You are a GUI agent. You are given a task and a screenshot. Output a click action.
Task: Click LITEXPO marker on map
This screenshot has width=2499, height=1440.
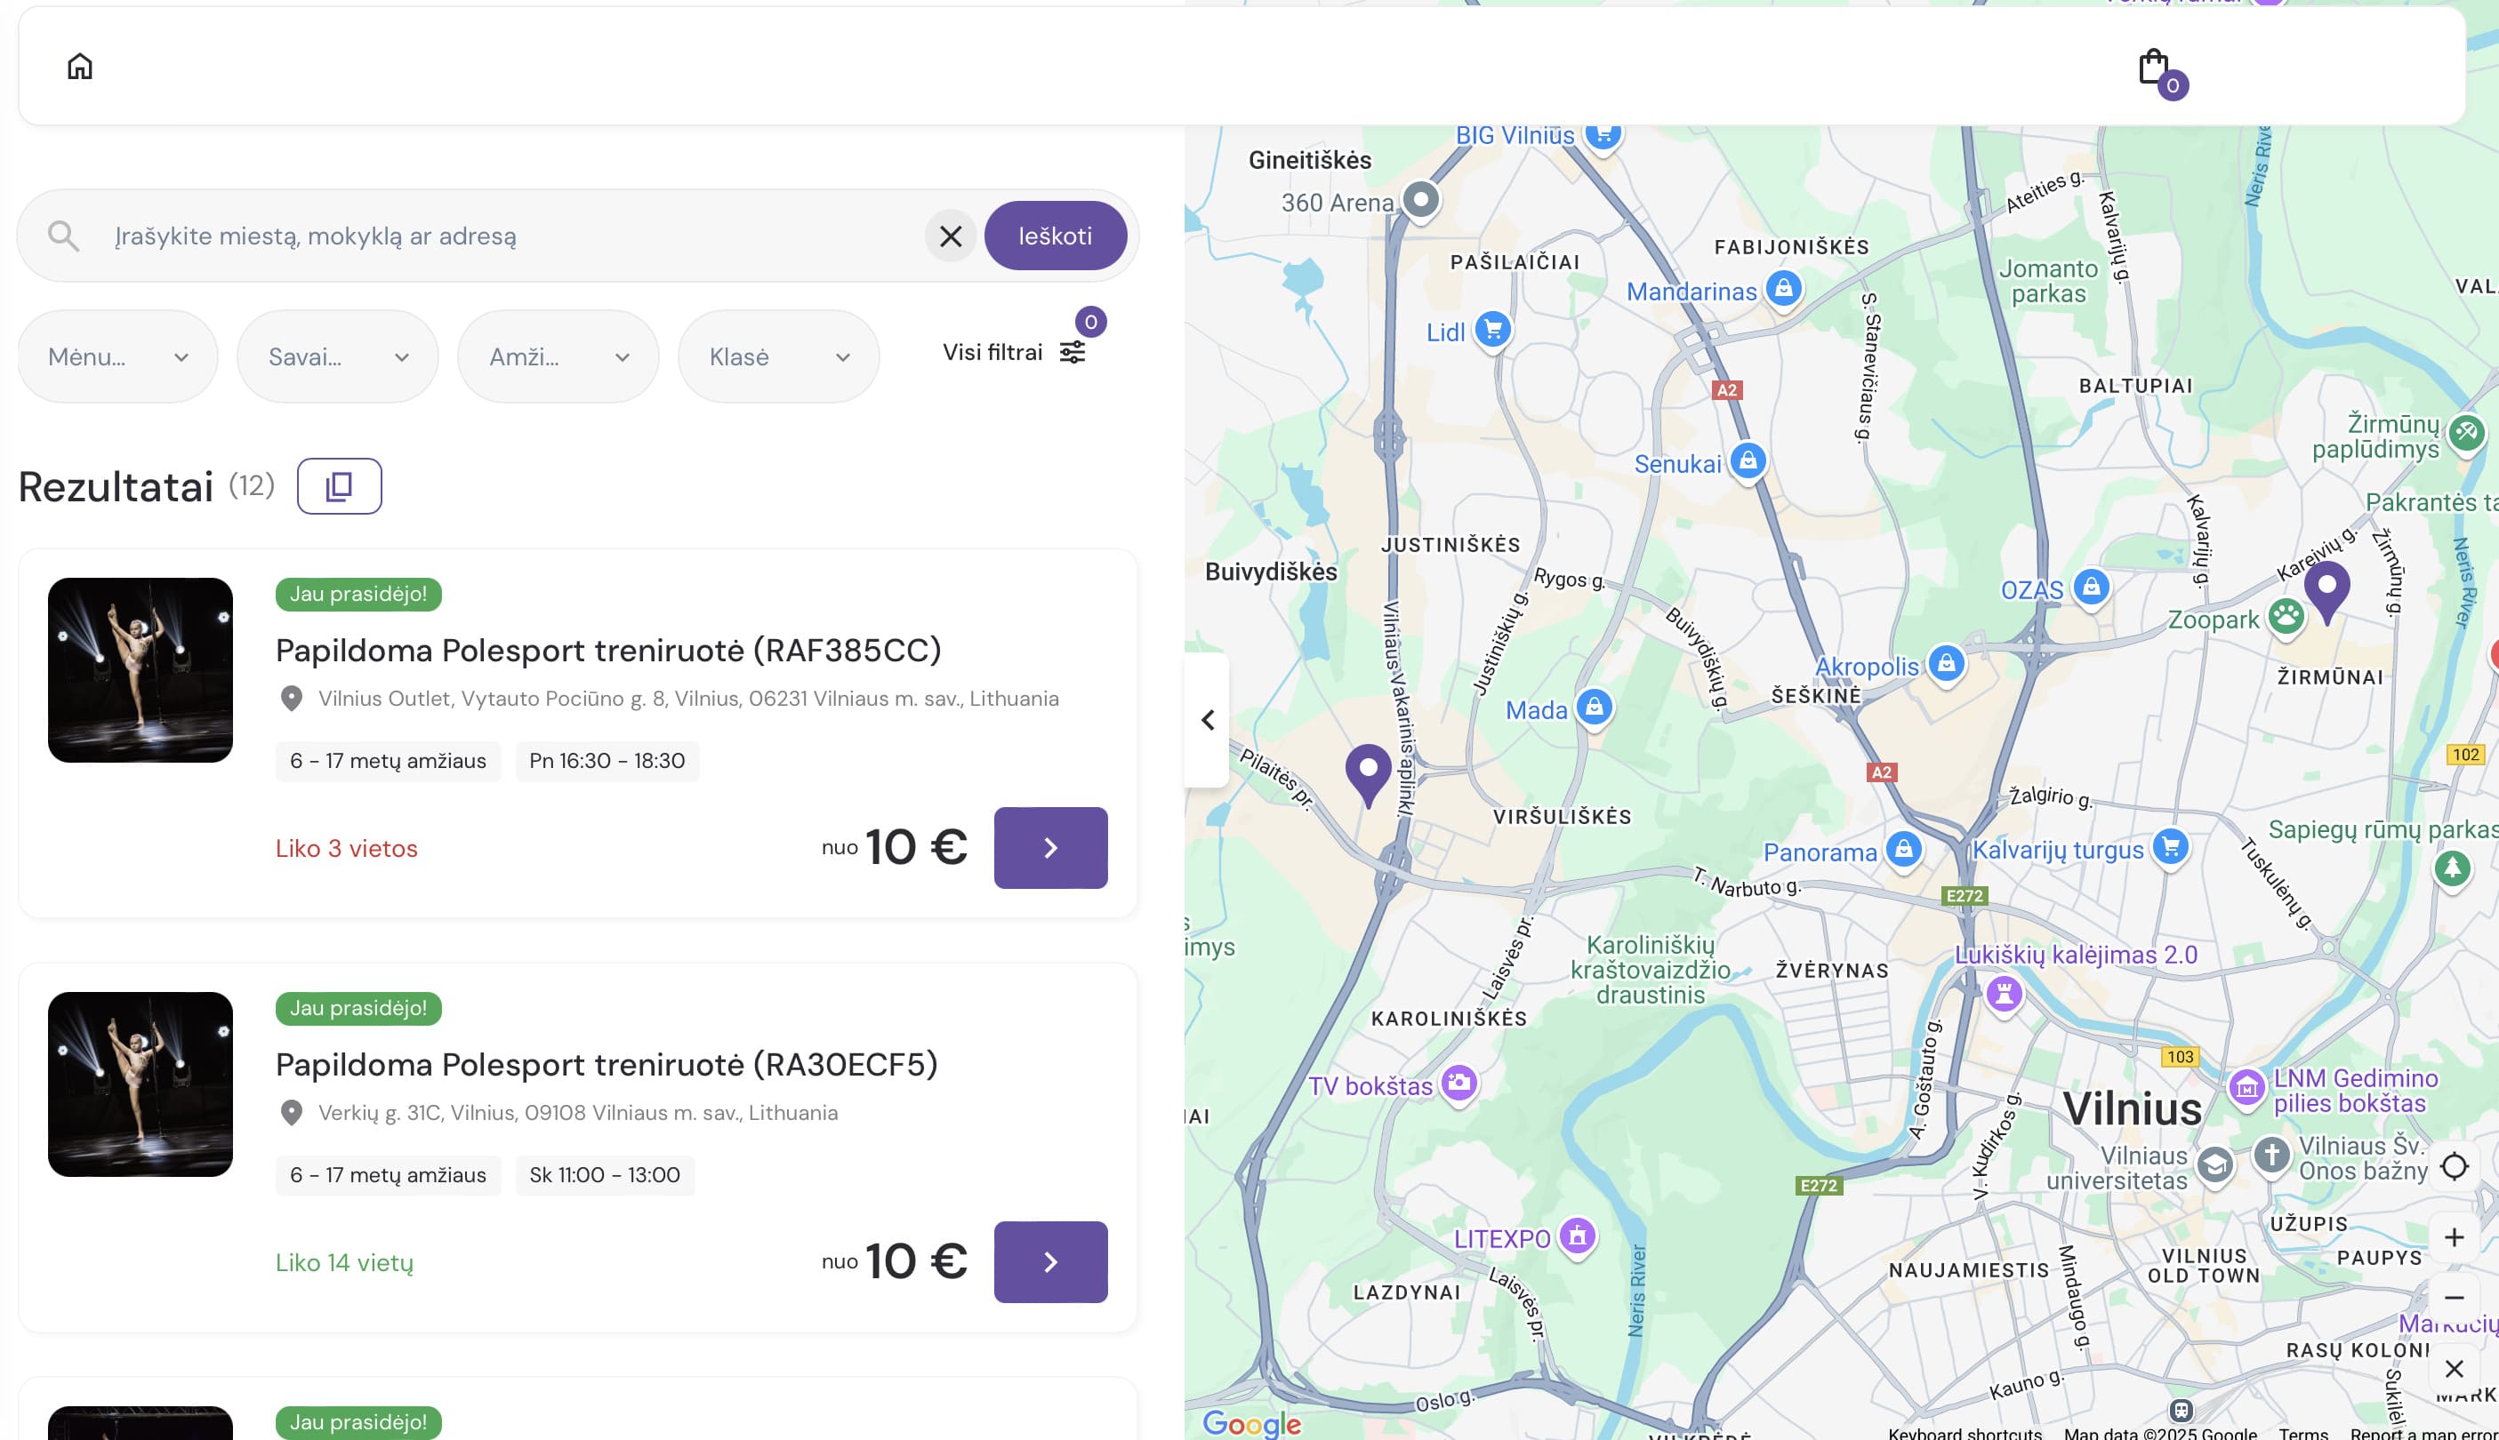(1577, 1236)
